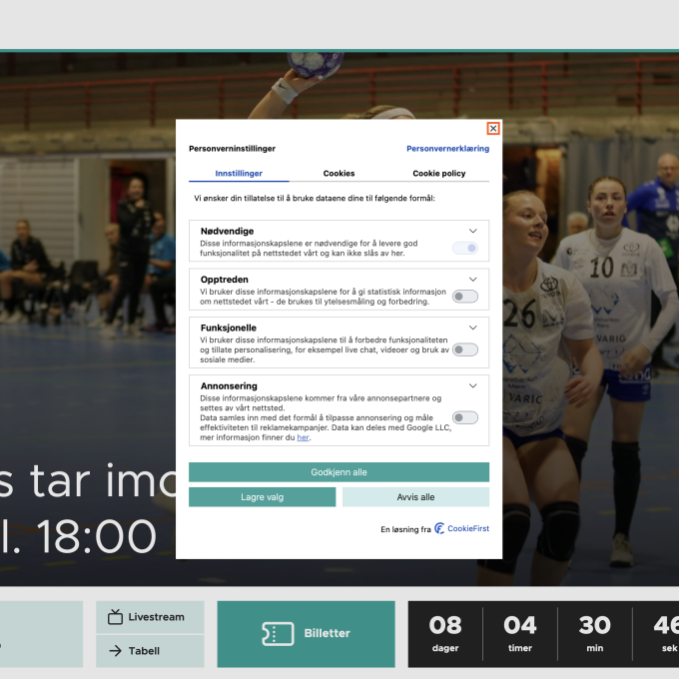Expand the Funksjonelle section chevron

(473, 328)
